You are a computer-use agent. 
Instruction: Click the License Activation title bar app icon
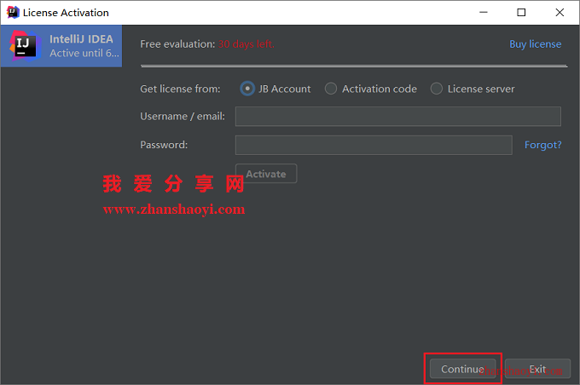[13, 12]
